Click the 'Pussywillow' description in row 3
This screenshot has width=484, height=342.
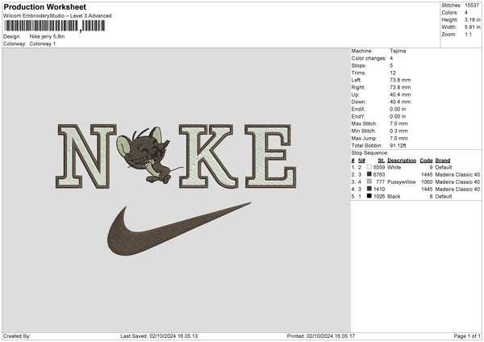(402, 182)
